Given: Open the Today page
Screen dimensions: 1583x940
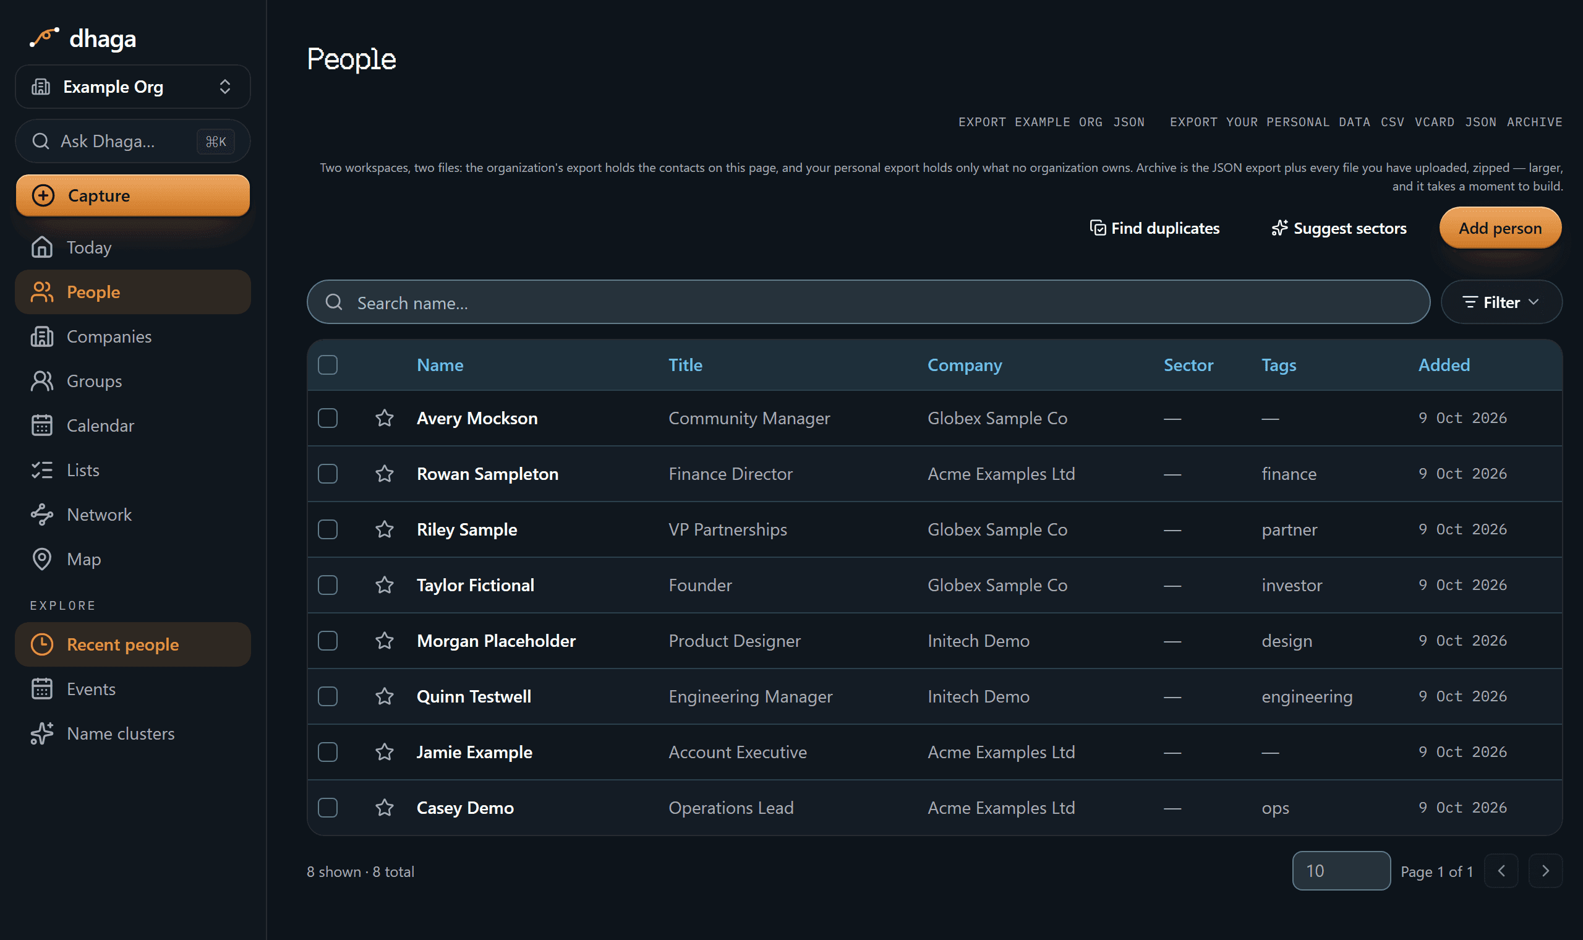Looking at the screenshot, I should pyautogui.click(x=133, y=247).
